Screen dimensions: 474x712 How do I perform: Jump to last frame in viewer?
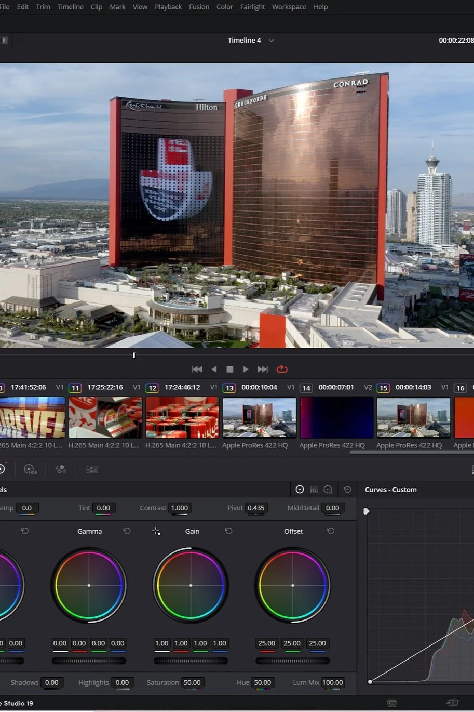tap(263, 369)
